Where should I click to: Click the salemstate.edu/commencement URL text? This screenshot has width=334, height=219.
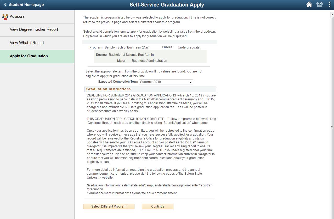click(153, 193)
